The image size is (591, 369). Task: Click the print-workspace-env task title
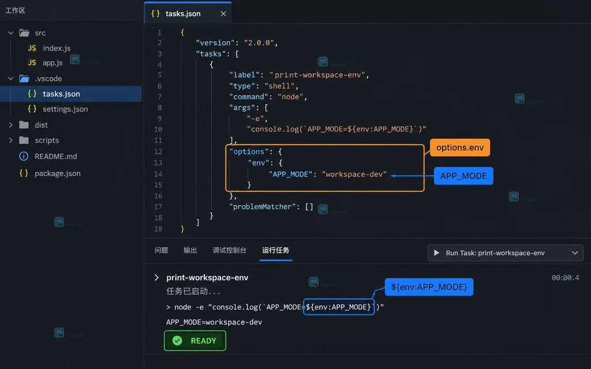click(x=207, y=277)
